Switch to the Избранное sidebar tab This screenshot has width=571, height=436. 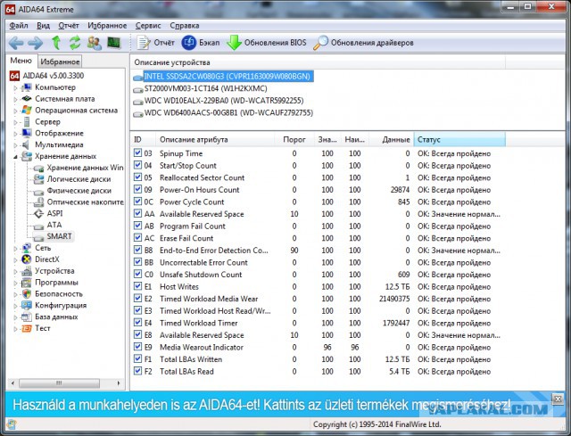pos(60,62)
